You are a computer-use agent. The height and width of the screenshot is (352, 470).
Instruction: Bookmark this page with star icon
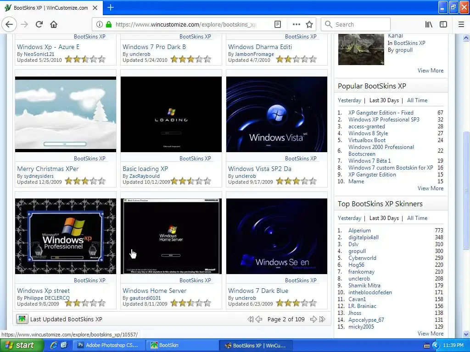309,24
